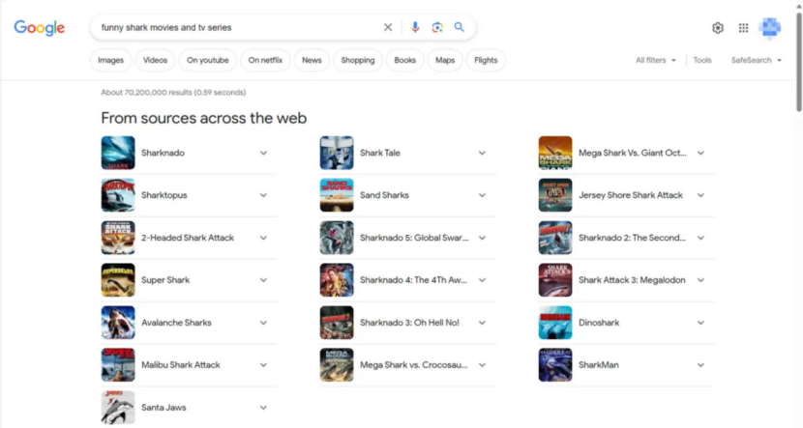The image size is (803, 428).
Task: Expand the Sharktopus entry
Action: point(263,195)
